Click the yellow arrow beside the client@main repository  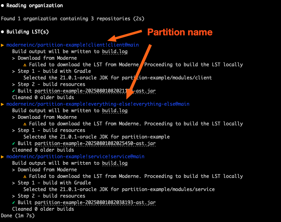coord(3,45)
